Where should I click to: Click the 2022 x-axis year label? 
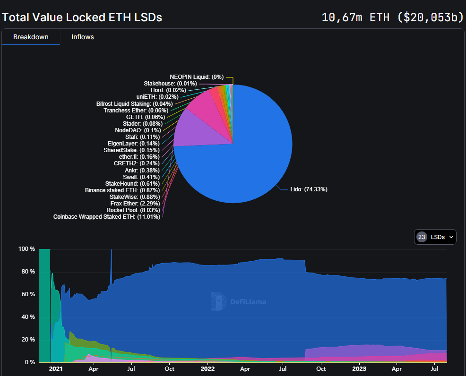pos(207,369)
